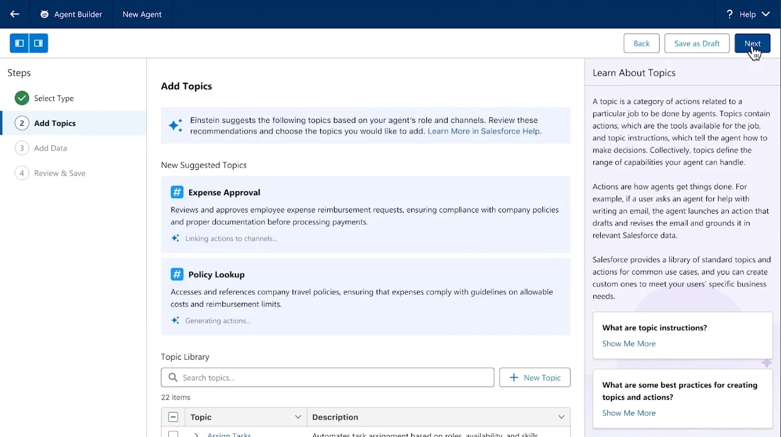781x437 pixels.
Task: Click Save as Draft button
Action: [697, 43]
